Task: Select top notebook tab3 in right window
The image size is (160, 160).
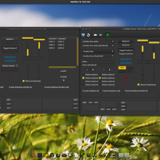Action: point(96,102)
